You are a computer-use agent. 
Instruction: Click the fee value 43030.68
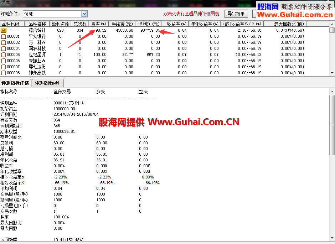tap(125, 30)
